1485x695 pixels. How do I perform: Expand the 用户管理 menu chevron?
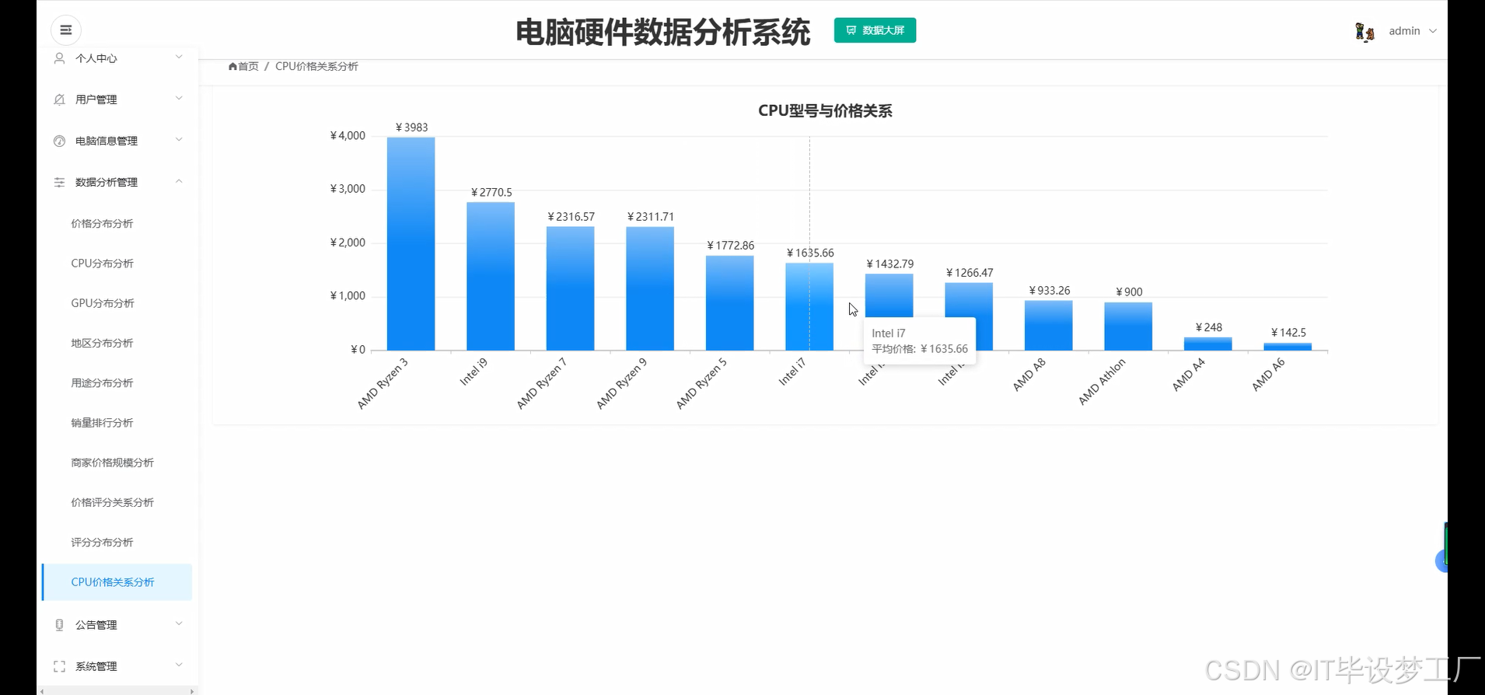click(179, 98)
